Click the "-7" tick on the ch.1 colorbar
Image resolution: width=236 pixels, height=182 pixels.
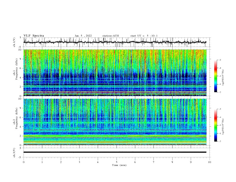click(220, 92)
